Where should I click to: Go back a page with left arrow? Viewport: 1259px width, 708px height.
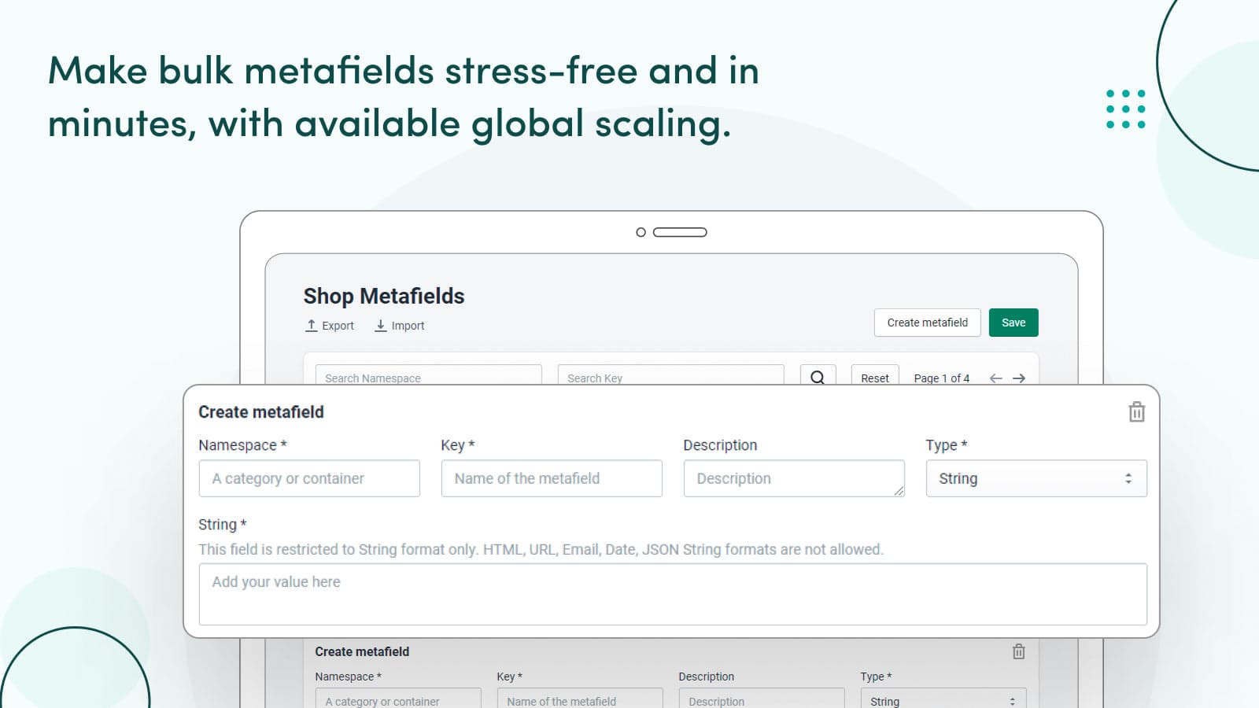pyautogui.click(x=995, y=378)
